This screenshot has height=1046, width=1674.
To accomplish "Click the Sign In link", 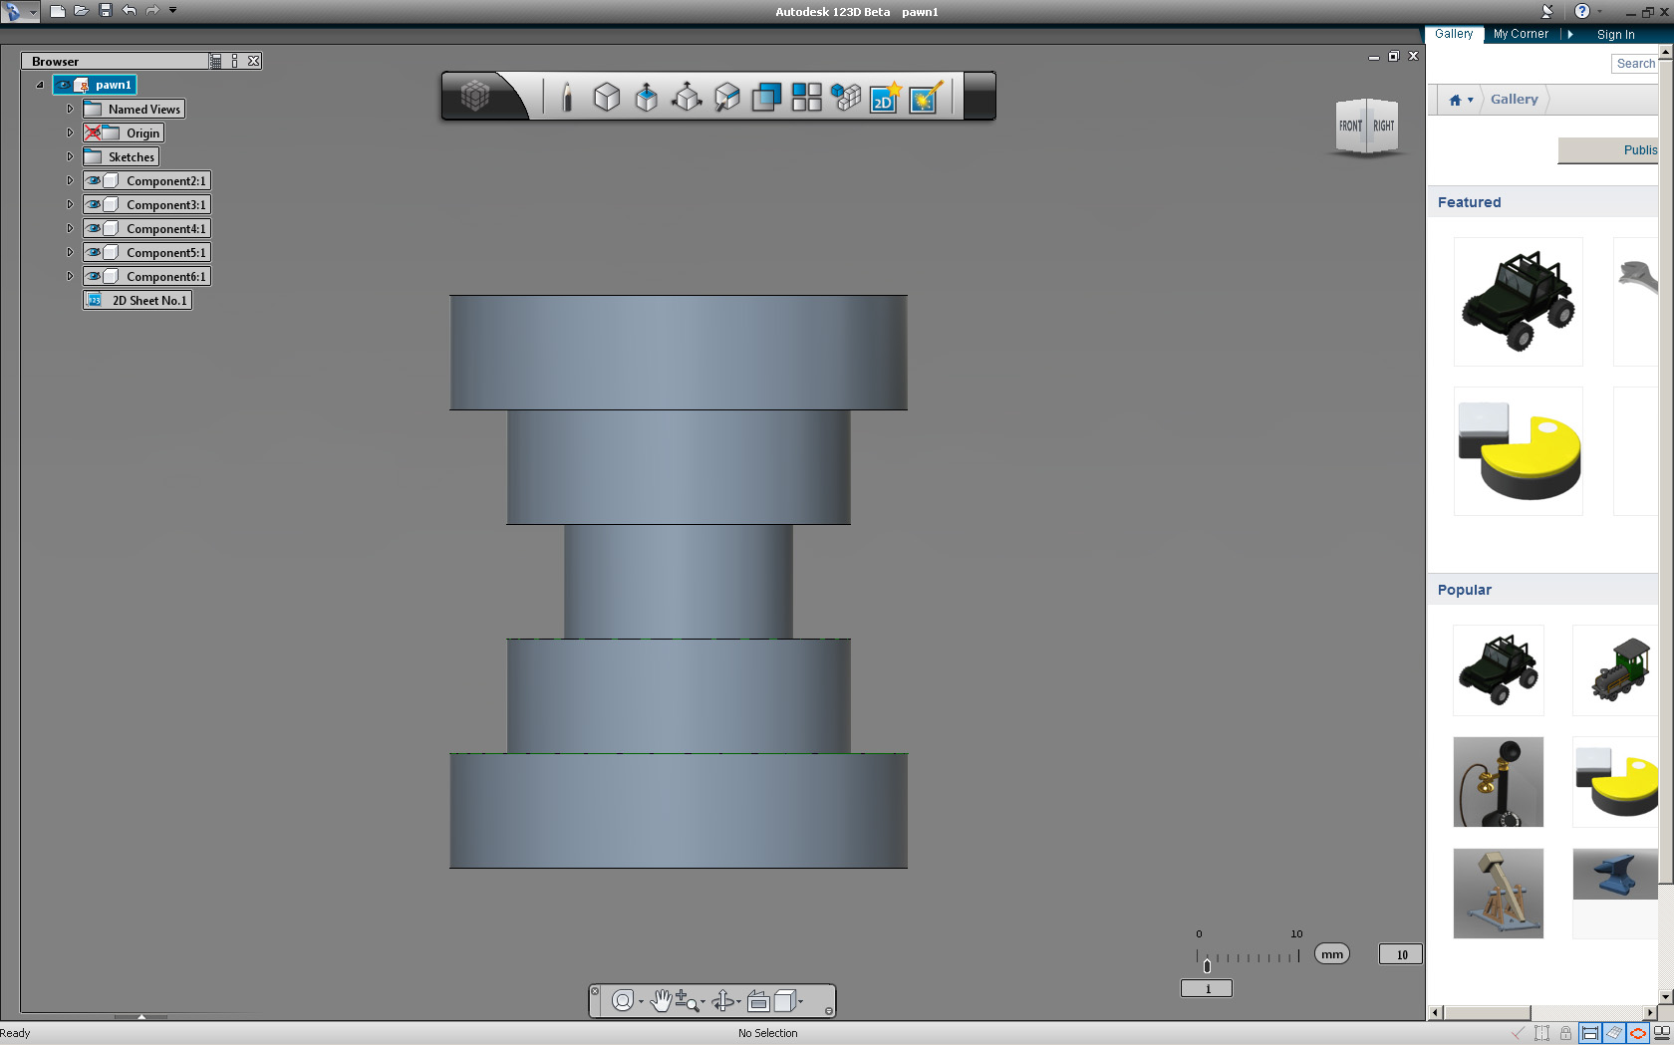I will click(x=1615, y=35).
